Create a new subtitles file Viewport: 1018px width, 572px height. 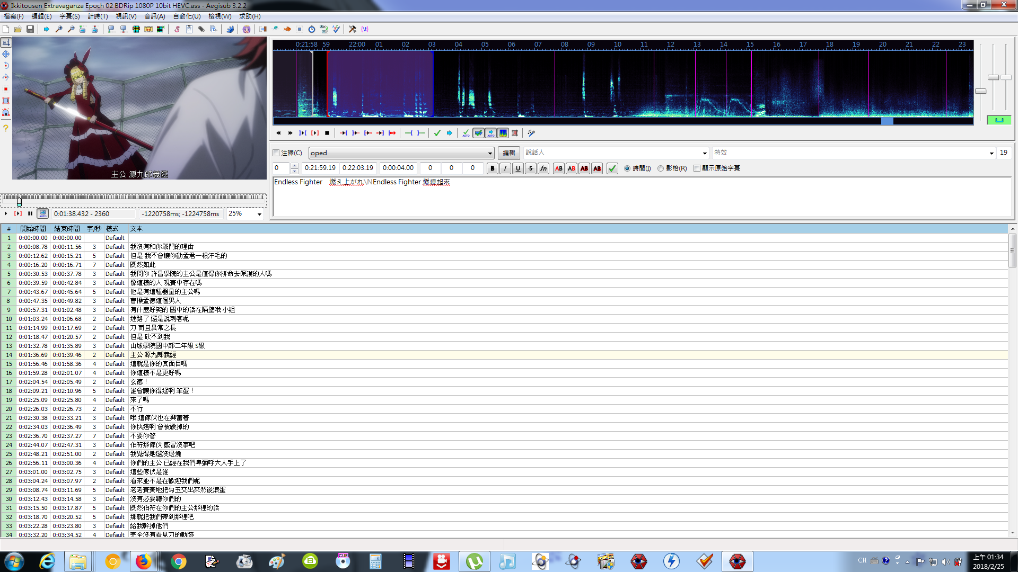[x=6, y=29]
